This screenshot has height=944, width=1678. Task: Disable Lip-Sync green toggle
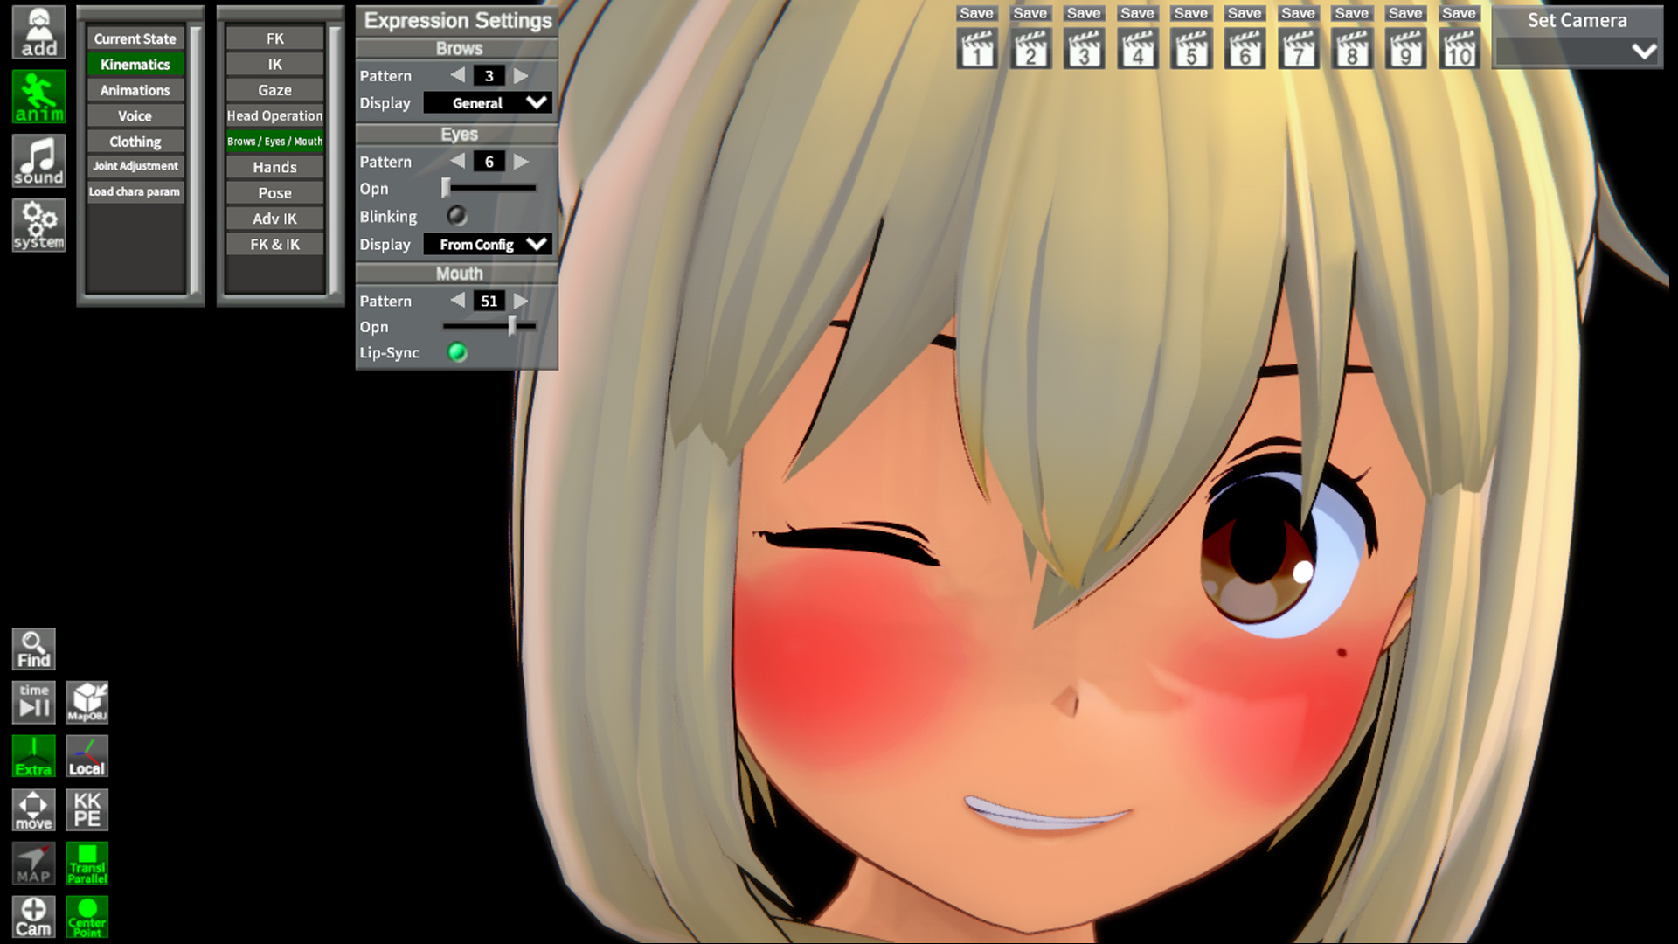pyautogui.click(x=457, y=352)
